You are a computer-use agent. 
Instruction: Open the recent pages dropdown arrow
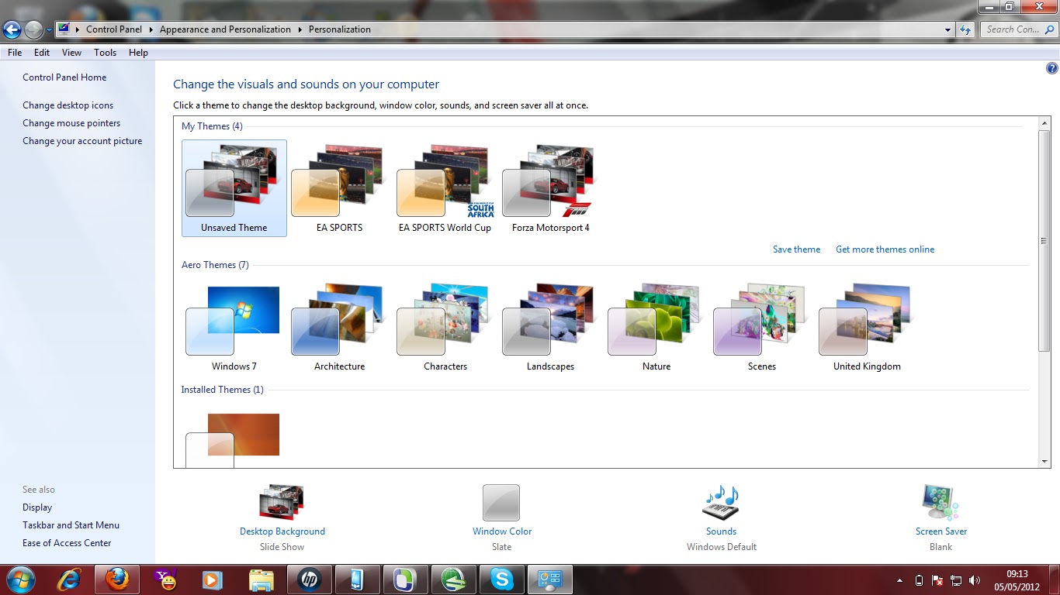point(49,29)
